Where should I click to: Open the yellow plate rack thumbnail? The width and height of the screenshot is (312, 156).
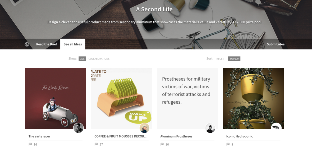[x=121, y=98]
